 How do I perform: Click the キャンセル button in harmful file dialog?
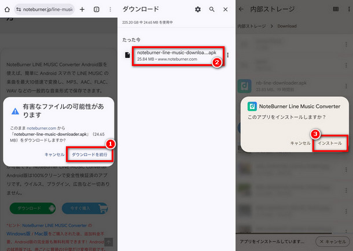click(x=54, y=154)
